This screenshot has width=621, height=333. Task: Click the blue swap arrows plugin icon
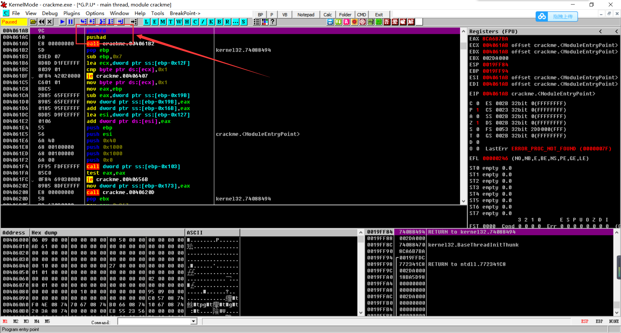330,22
